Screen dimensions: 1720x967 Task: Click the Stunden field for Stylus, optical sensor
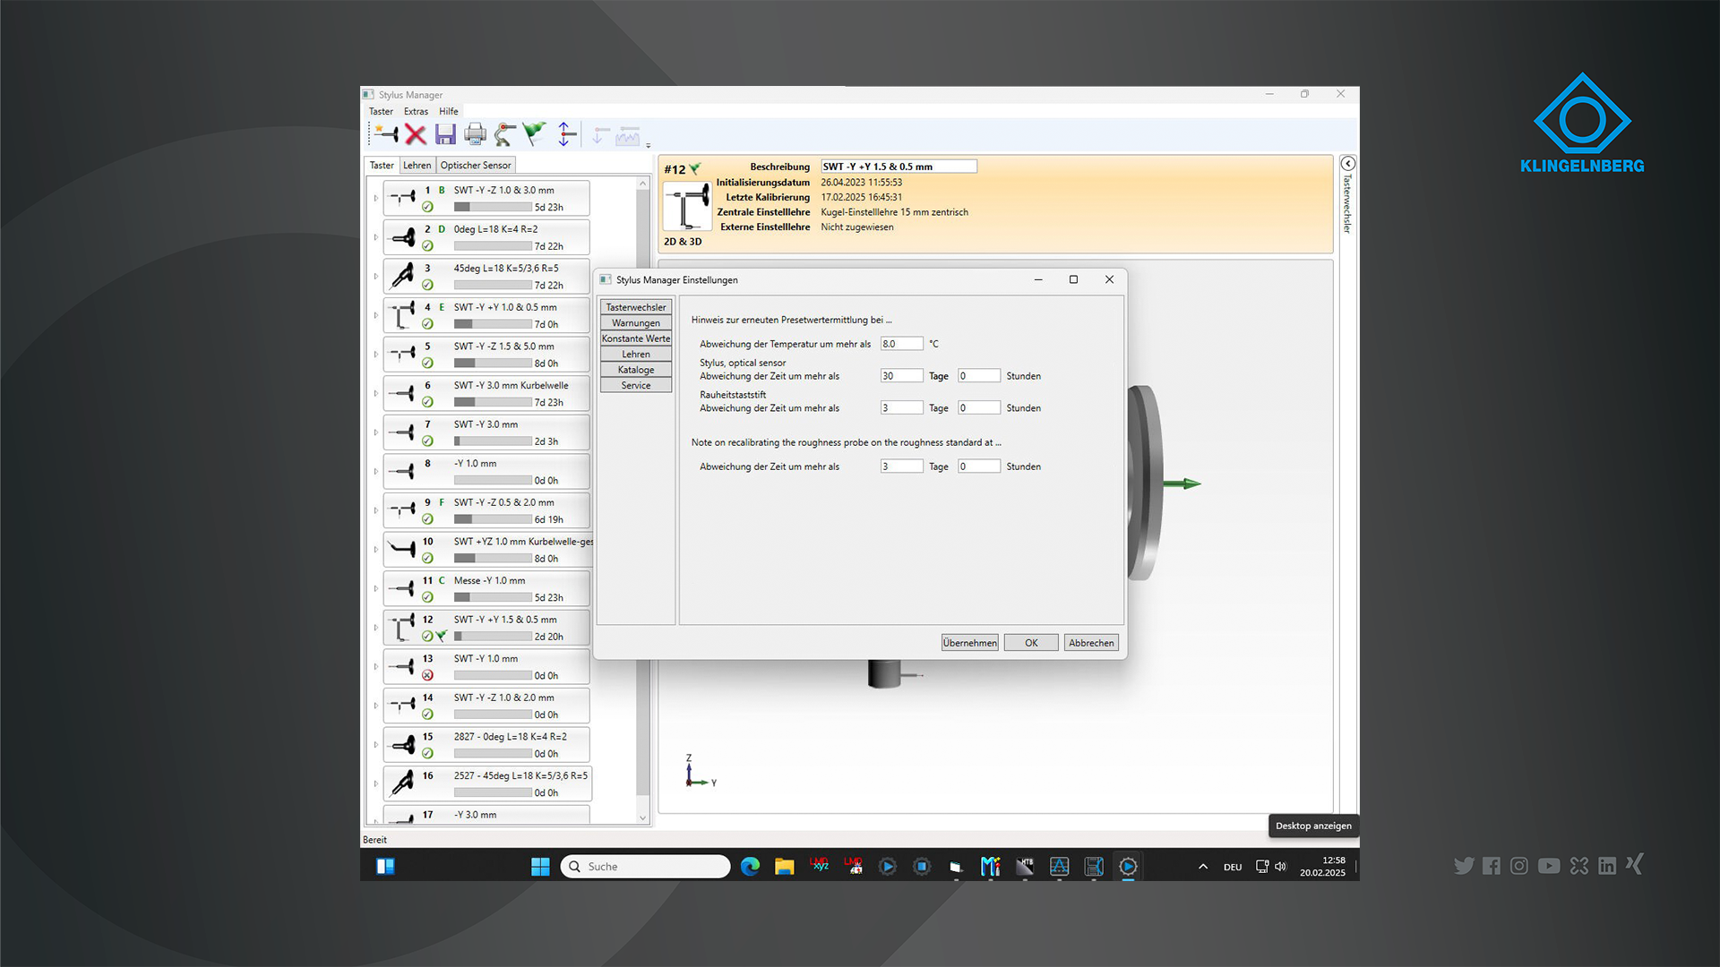tap(979, 376)
